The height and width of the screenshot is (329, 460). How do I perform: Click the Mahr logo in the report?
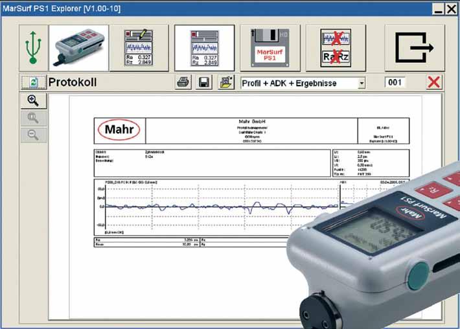point(119,130)
